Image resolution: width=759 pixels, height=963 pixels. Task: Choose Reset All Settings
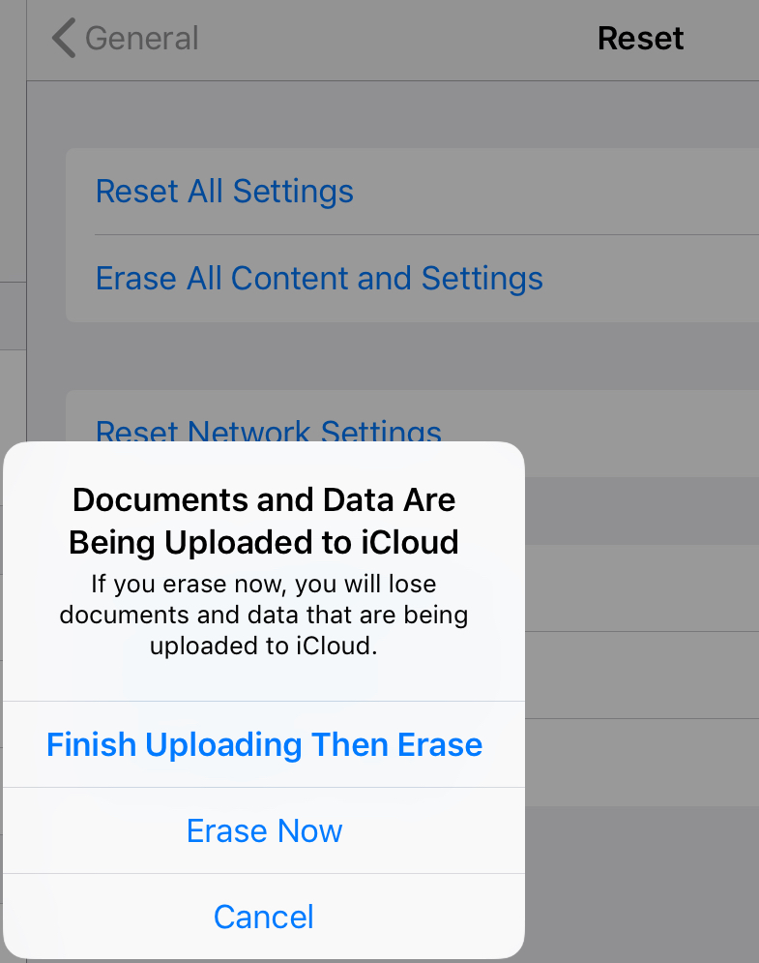(224, 191)
